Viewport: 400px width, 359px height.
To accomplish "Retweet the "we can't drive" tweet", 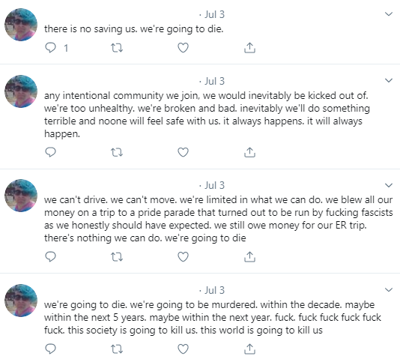I will [x=117, y=256].
